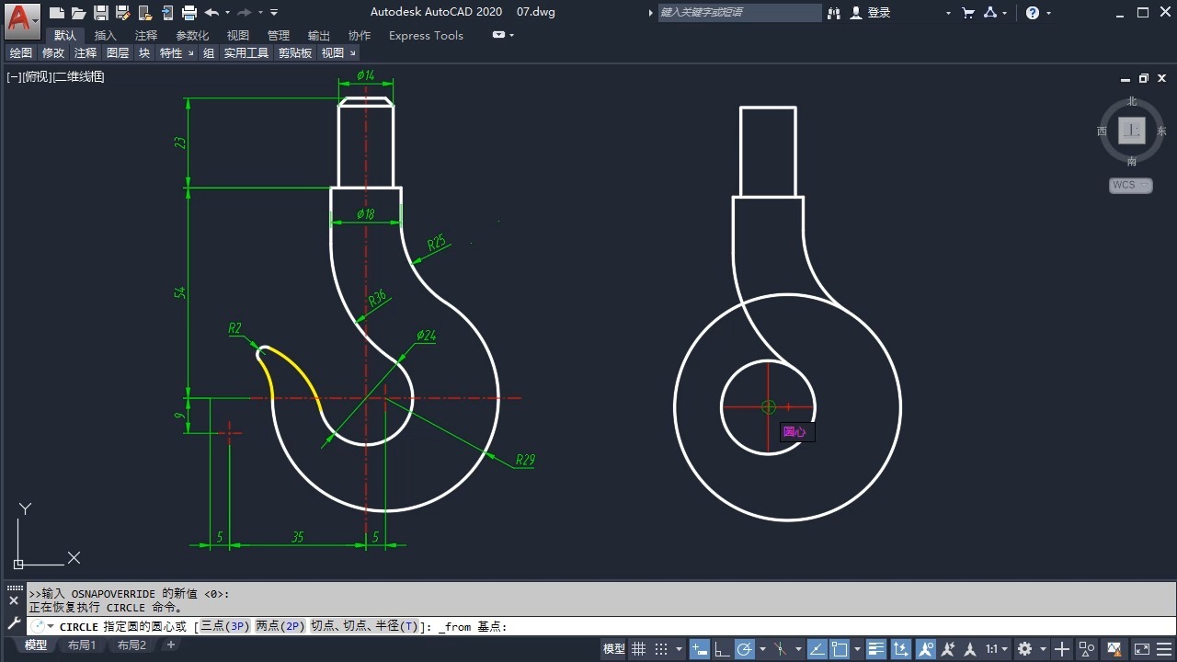Select the 三点(3P) command option

[225, 626]
